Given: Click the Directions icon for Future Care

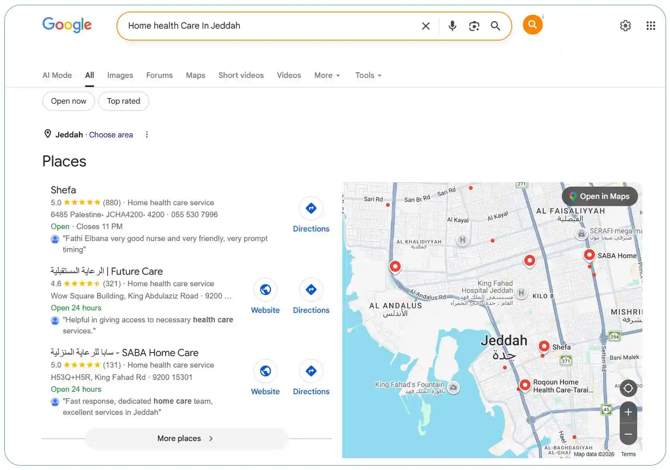Looking at the screenshot, I should 311,290.
